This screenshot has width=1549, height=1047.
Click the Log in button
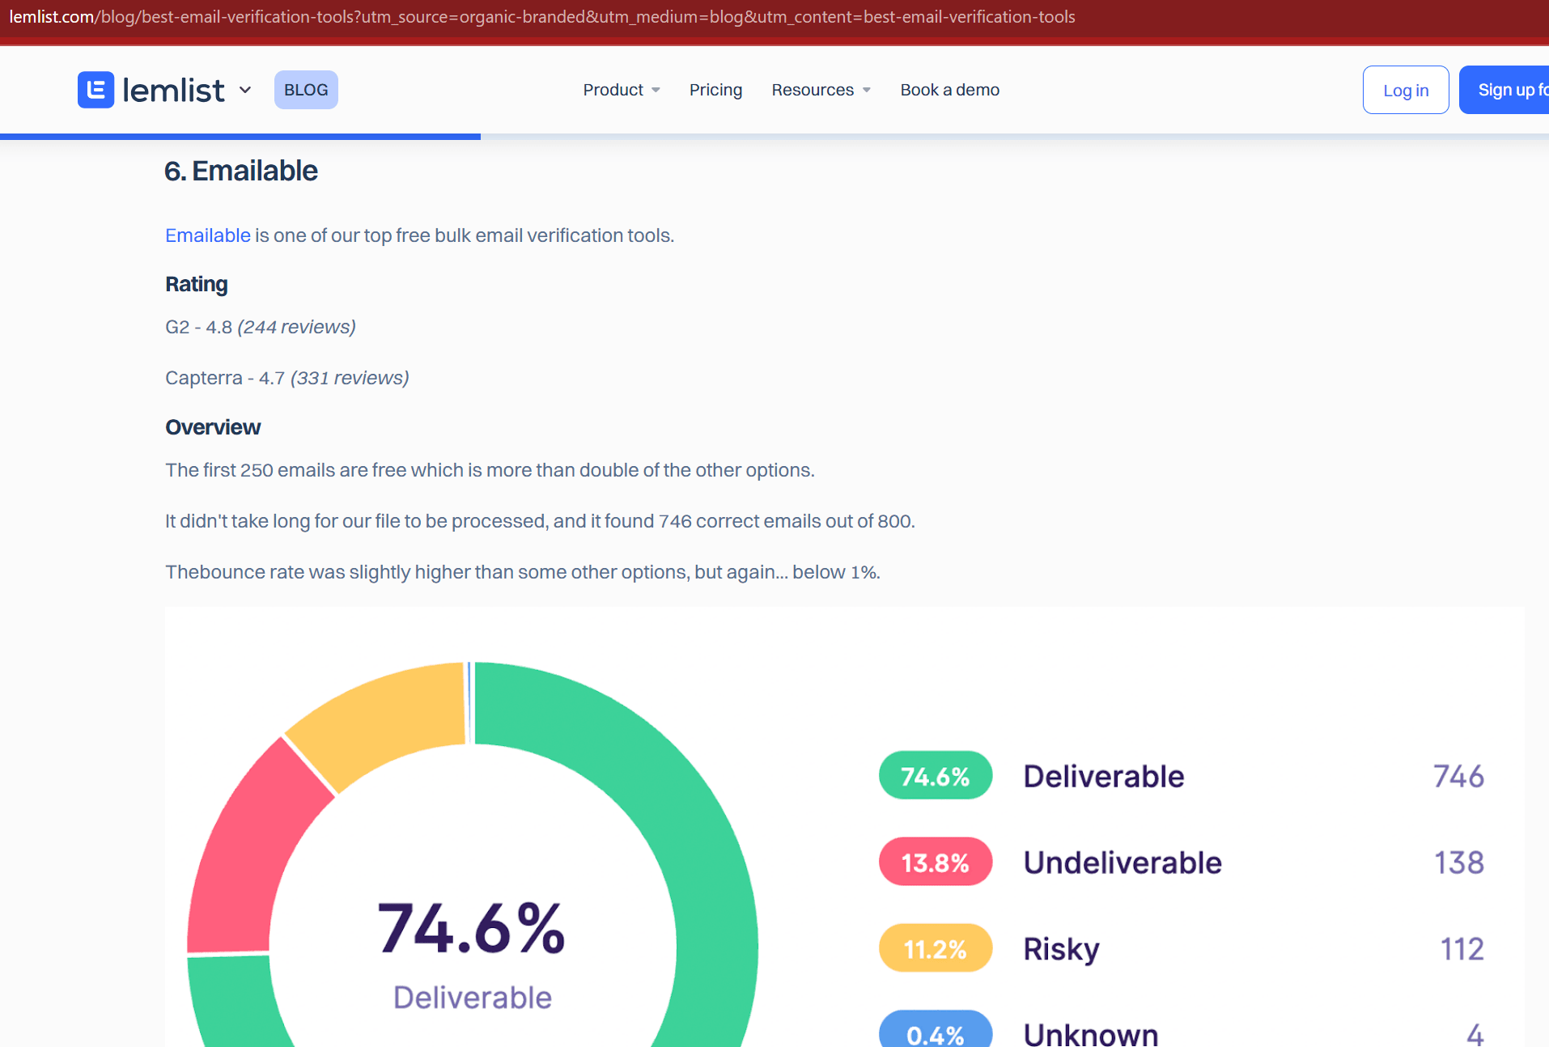coord(1406,90)
